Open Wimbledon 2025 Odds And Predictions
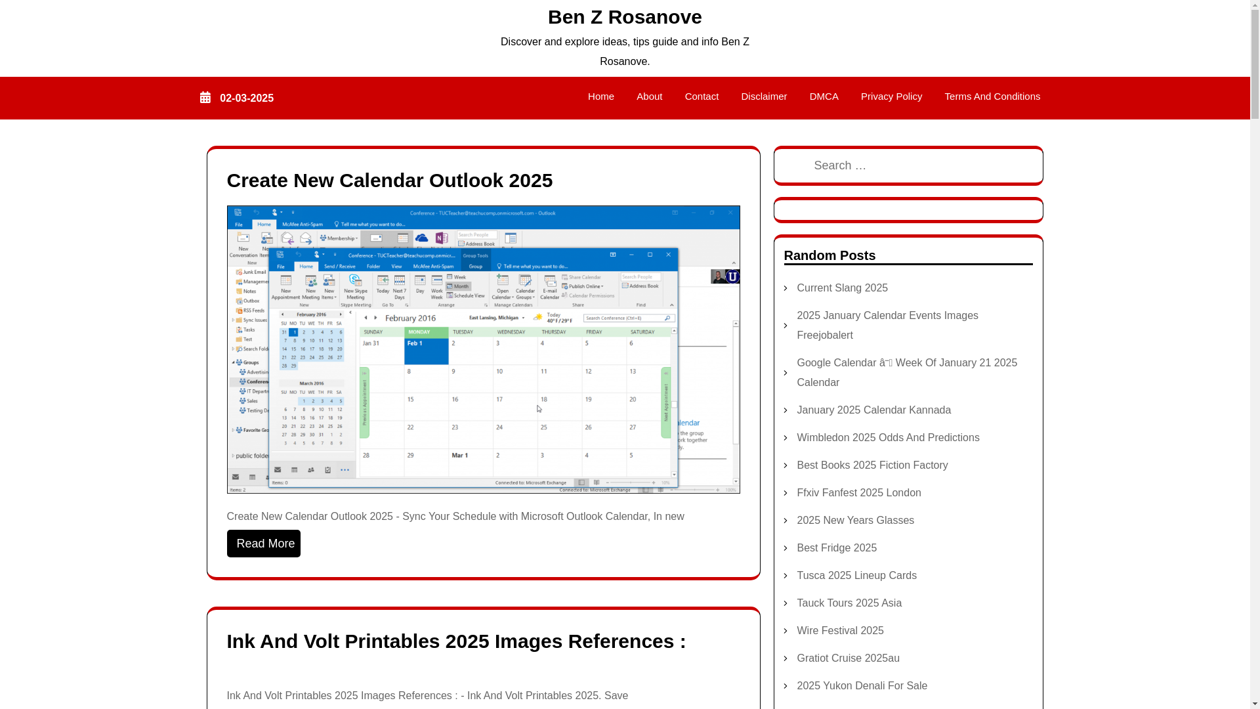 (888, 438)
